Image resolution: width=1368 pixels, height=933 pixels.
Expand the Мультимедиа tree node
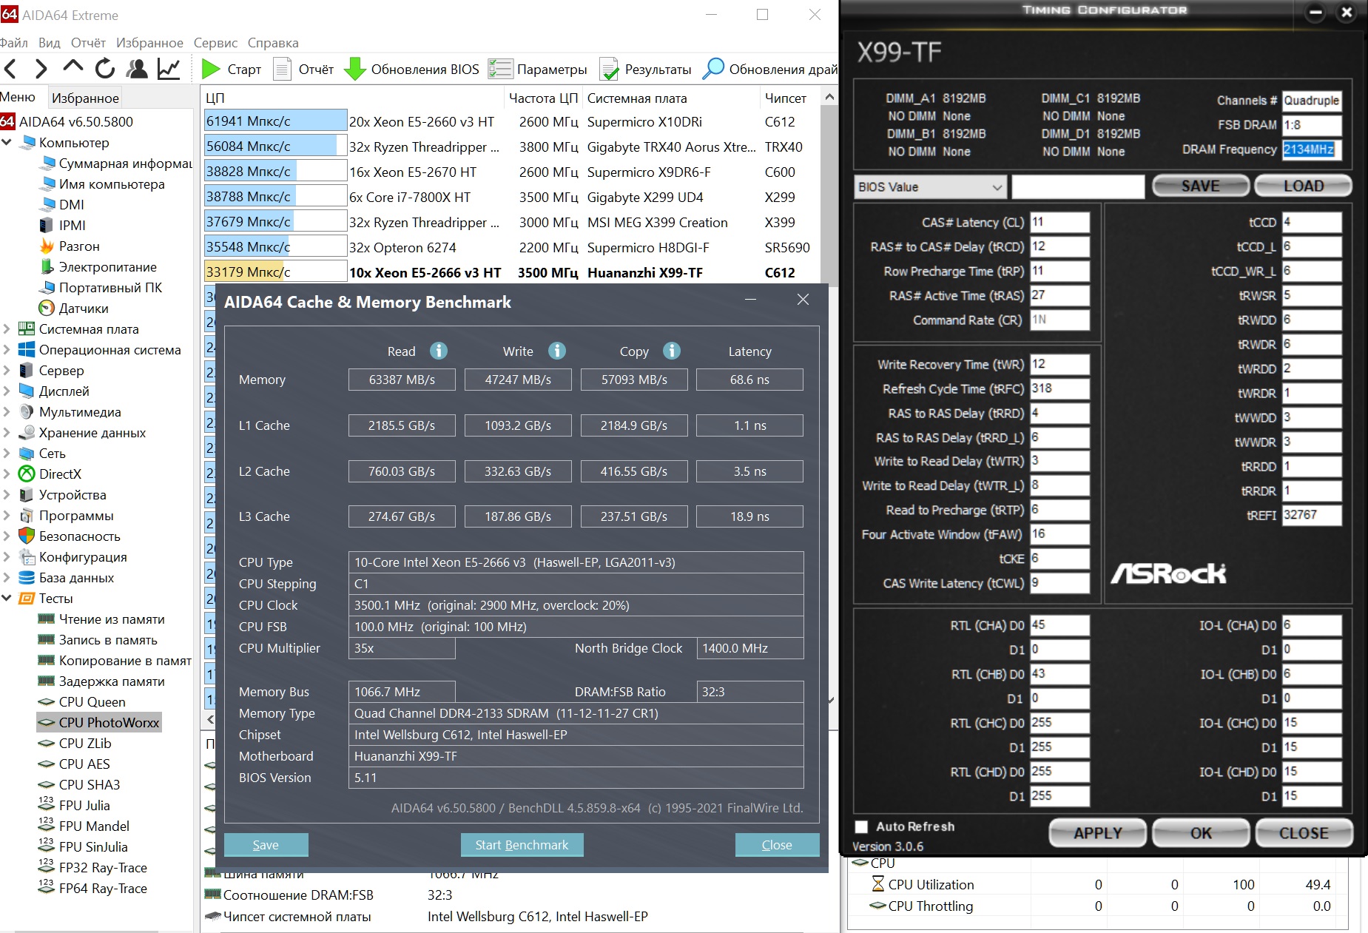(x=7, y=412)
